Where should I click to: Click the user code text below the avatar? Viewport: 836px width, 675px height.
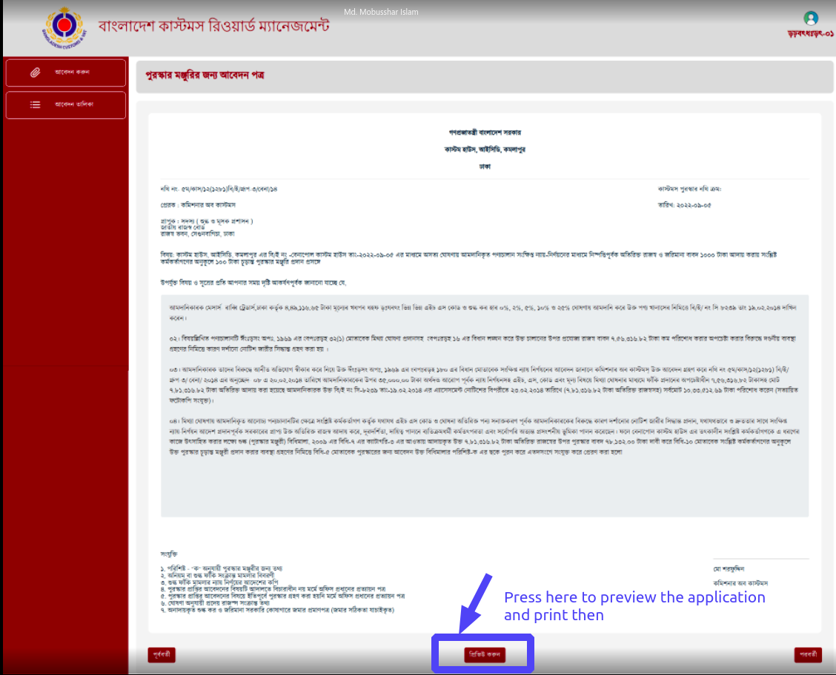point(810,33)
